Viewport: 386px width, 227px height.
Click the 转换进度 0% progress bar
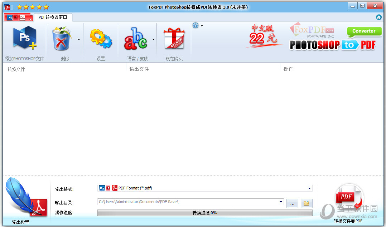tap(205, 213)
